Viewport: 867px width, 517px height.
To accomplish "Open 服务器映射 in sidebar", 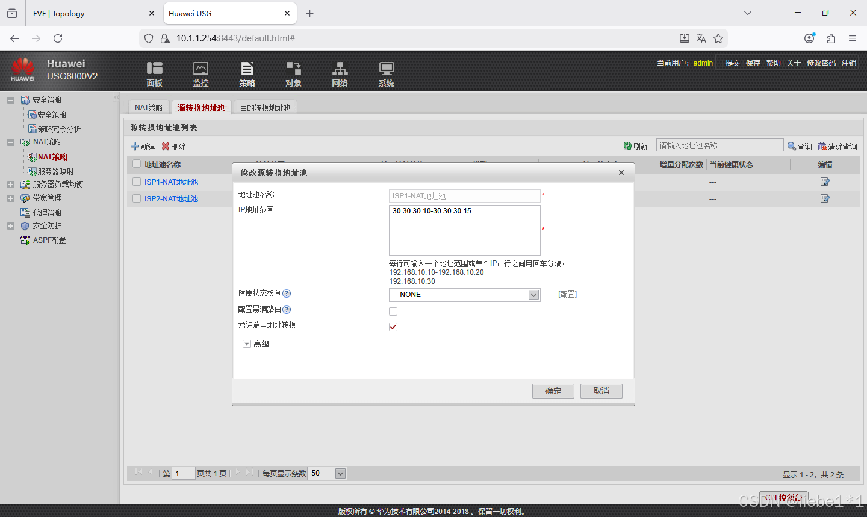I will click(x=55, y=171).
